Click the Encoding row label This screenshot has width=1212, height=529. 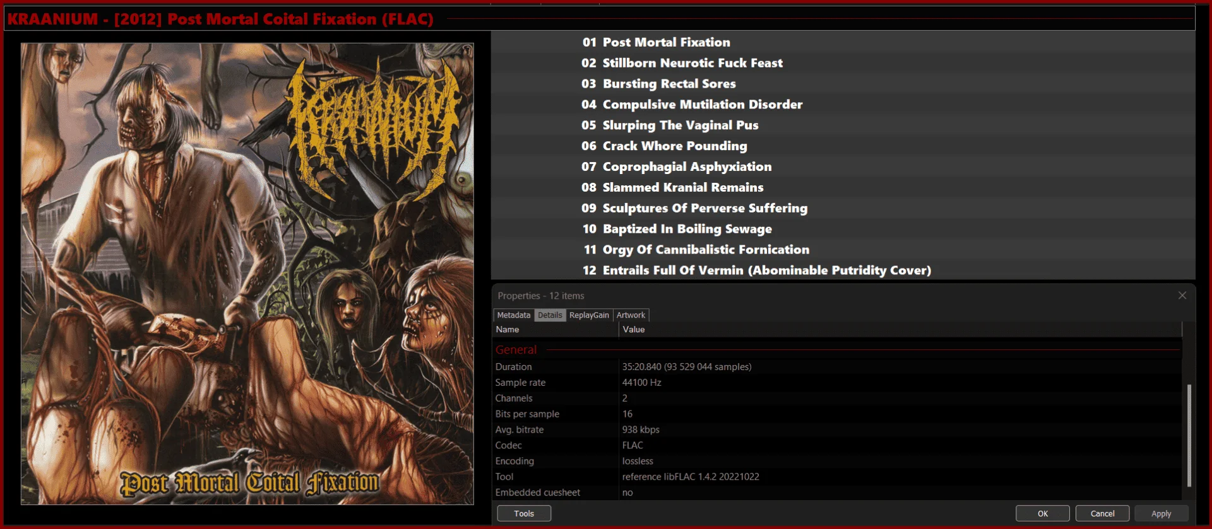point(514,462)
